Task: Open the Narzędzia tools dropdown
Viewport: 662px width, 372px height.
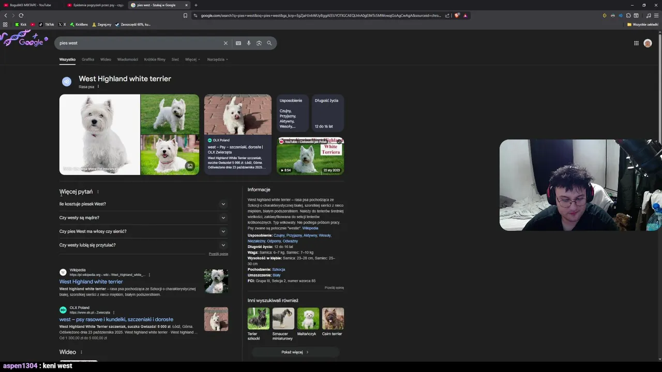Action: pos(218,59)
